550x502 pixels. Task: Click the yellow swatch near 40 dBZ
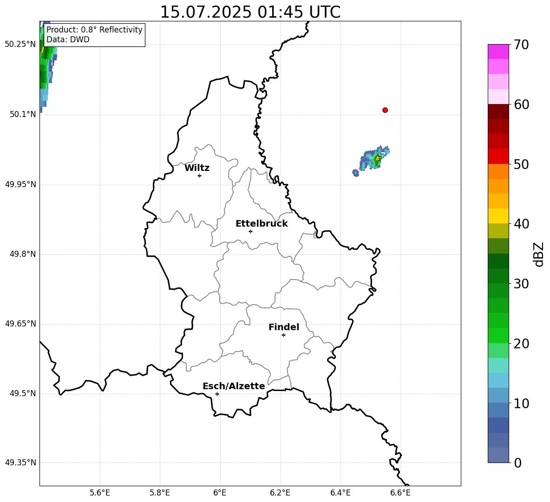(x=498, y=216)
